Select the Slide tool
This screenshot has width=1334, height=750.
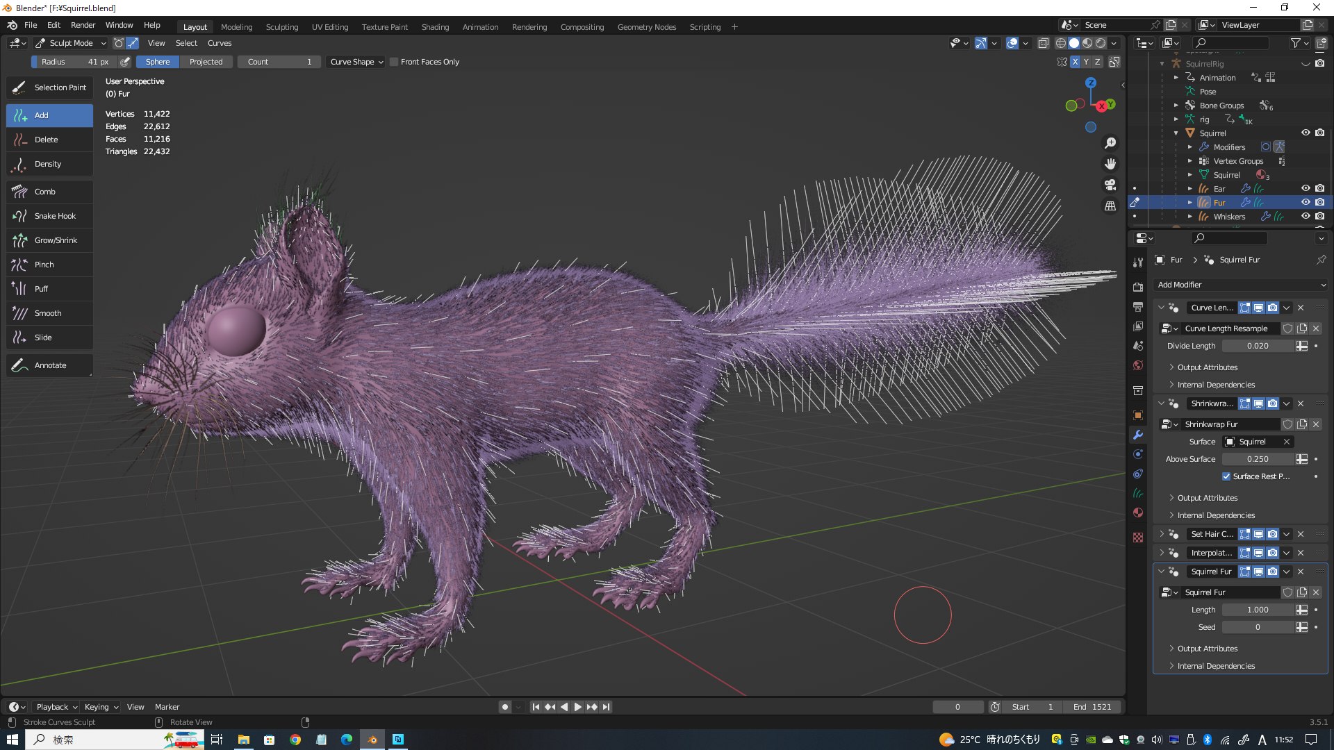(49, 337)
